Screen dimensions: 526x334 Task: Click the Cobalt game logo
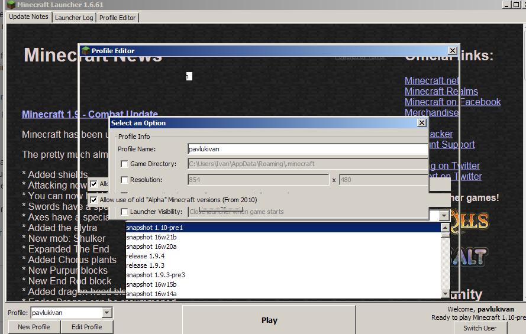click(x=470, y=257)
